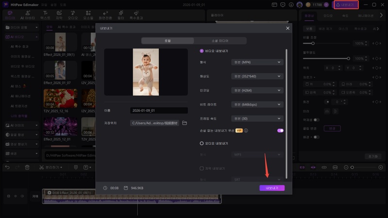Open the 오디오 audio tool icon
This screenshot has height=218, width=388.
point(72,15)
